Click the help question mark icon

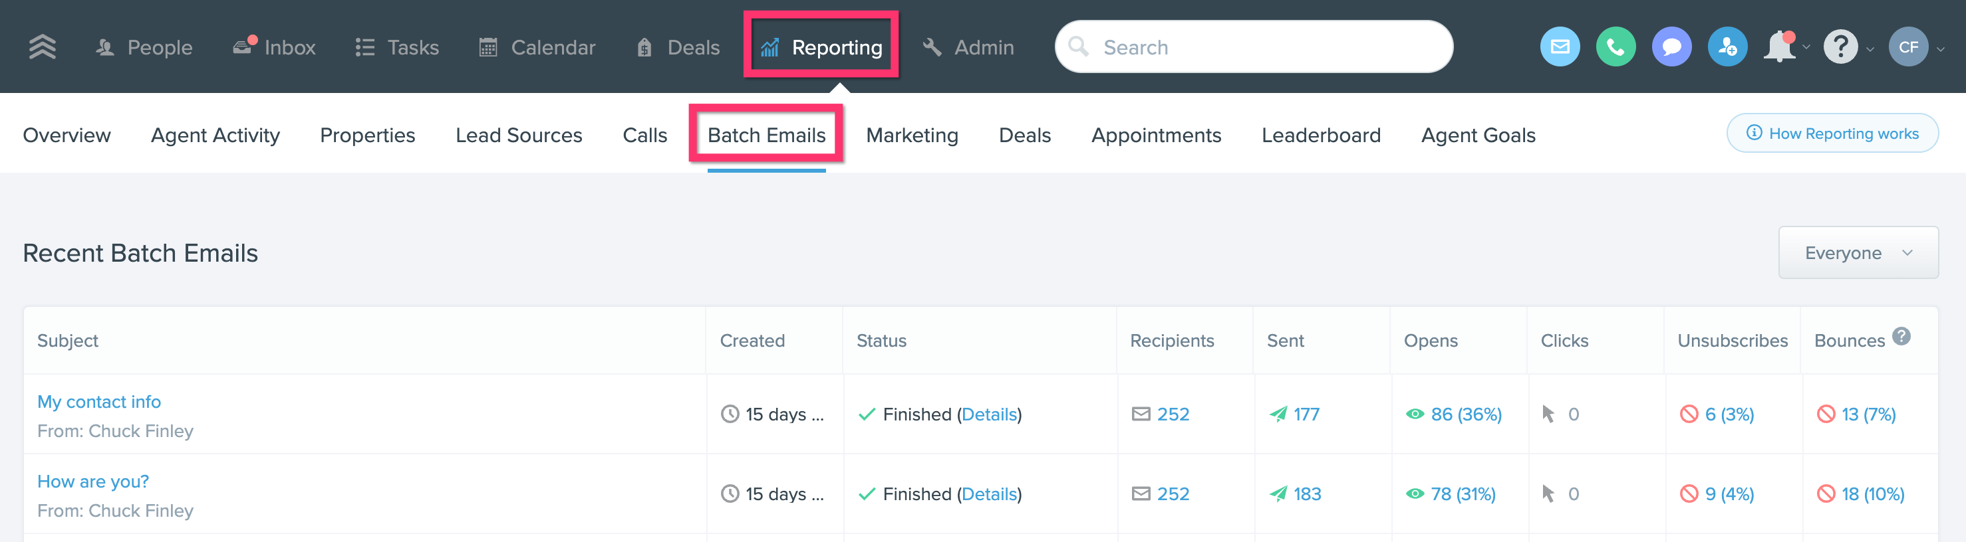click(x=1840, y=47)
